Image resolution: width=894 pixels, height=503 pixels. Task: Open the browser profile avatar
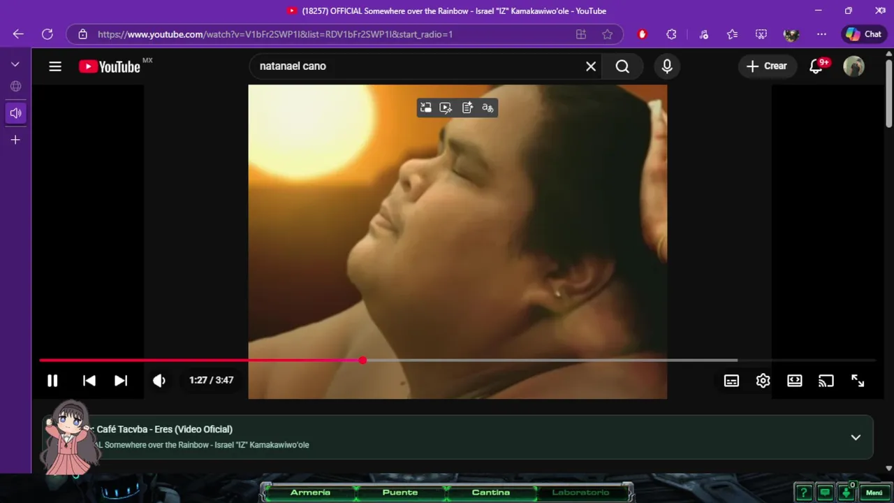click(x=791, y=34)
